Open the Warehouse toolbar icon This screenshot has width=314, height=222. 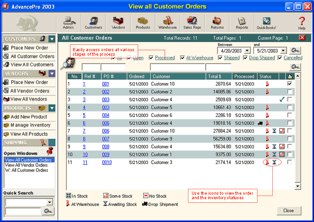coord(168,23)
